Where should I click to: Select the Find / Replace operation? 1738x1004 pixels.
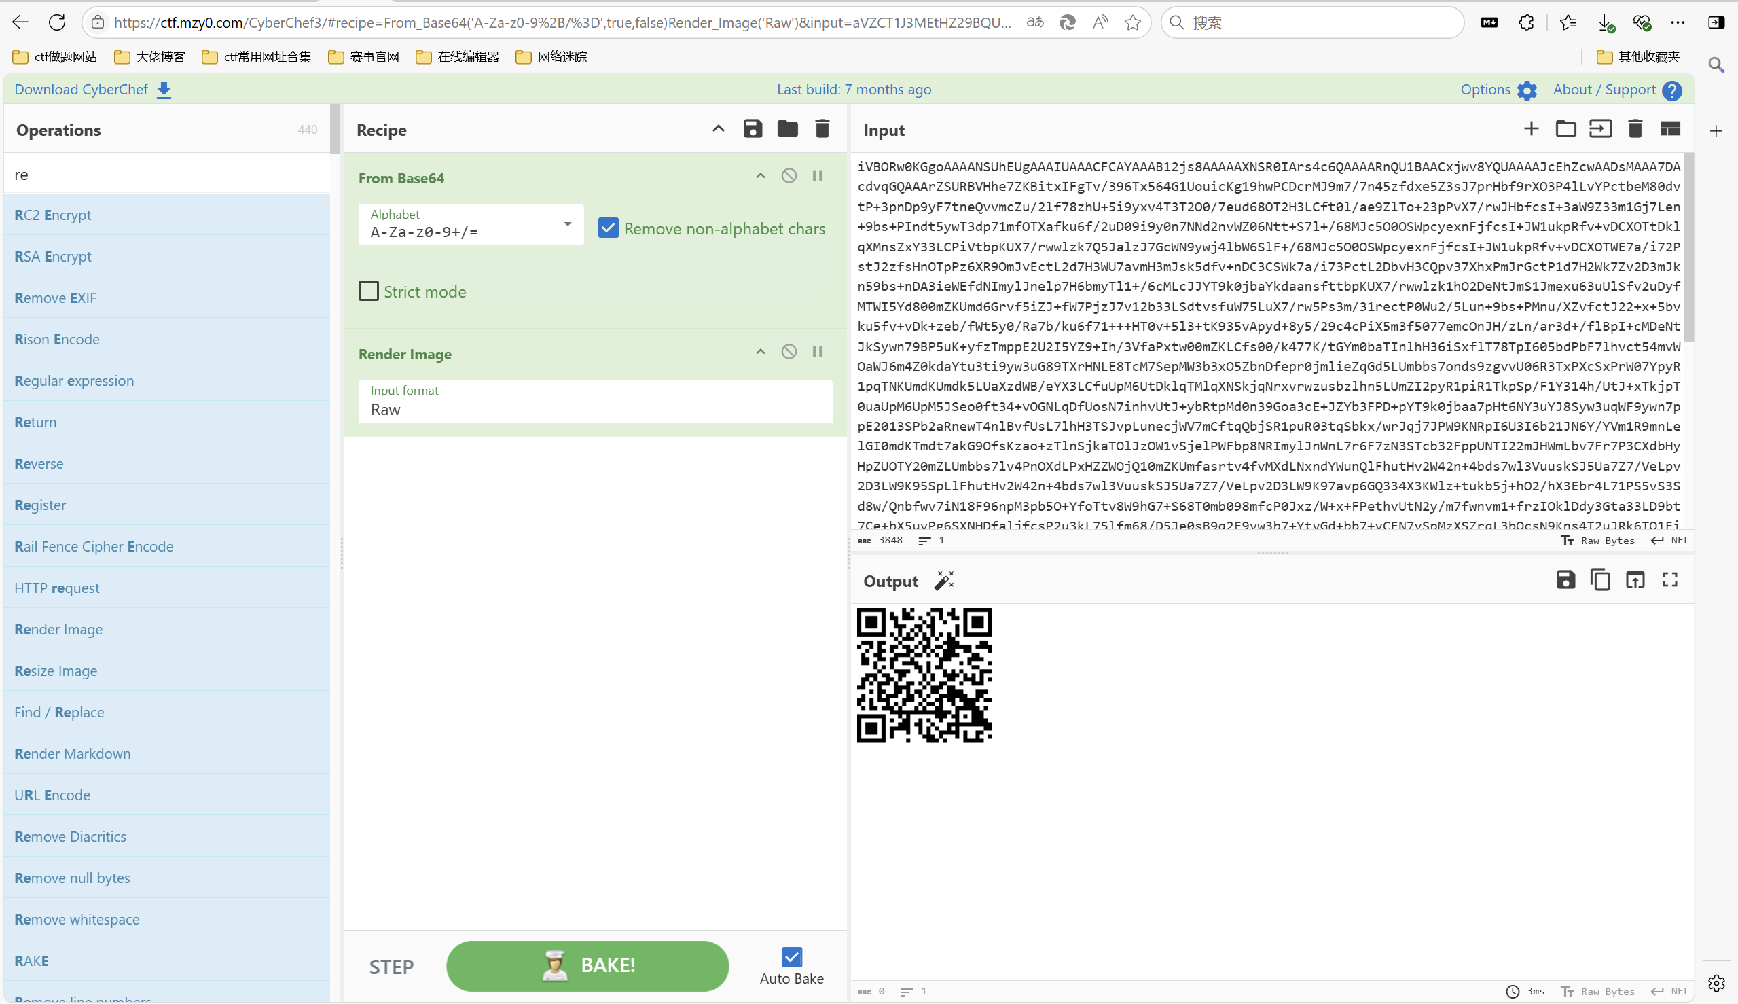(x=167, y=713)
